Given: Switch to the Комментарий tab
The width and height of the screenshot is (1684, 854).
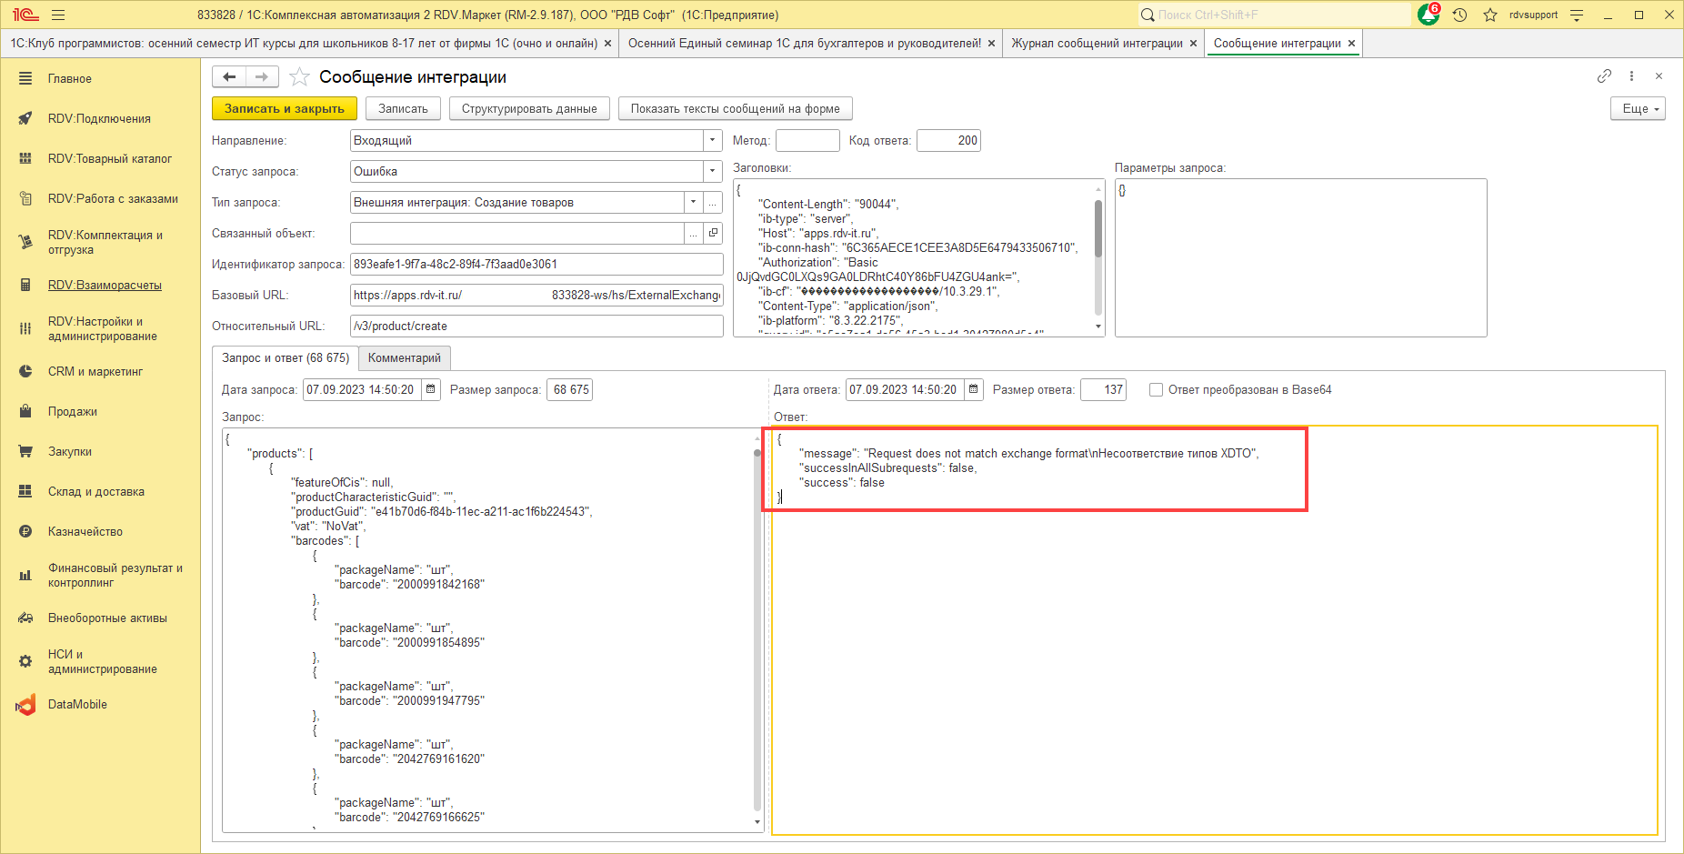Looking at the screenshot, I should (x=404, y=358).
